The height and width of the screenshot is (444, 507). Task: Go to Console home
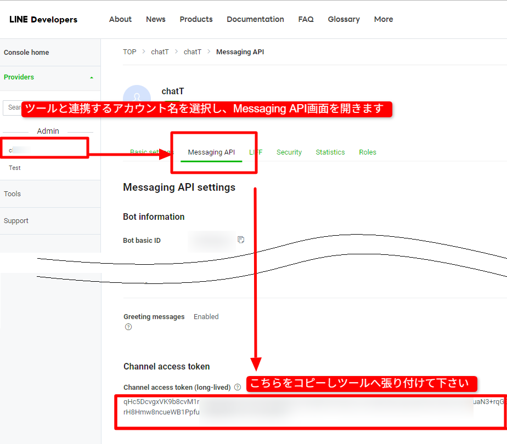pyautogui.click(x=26, y=53)
